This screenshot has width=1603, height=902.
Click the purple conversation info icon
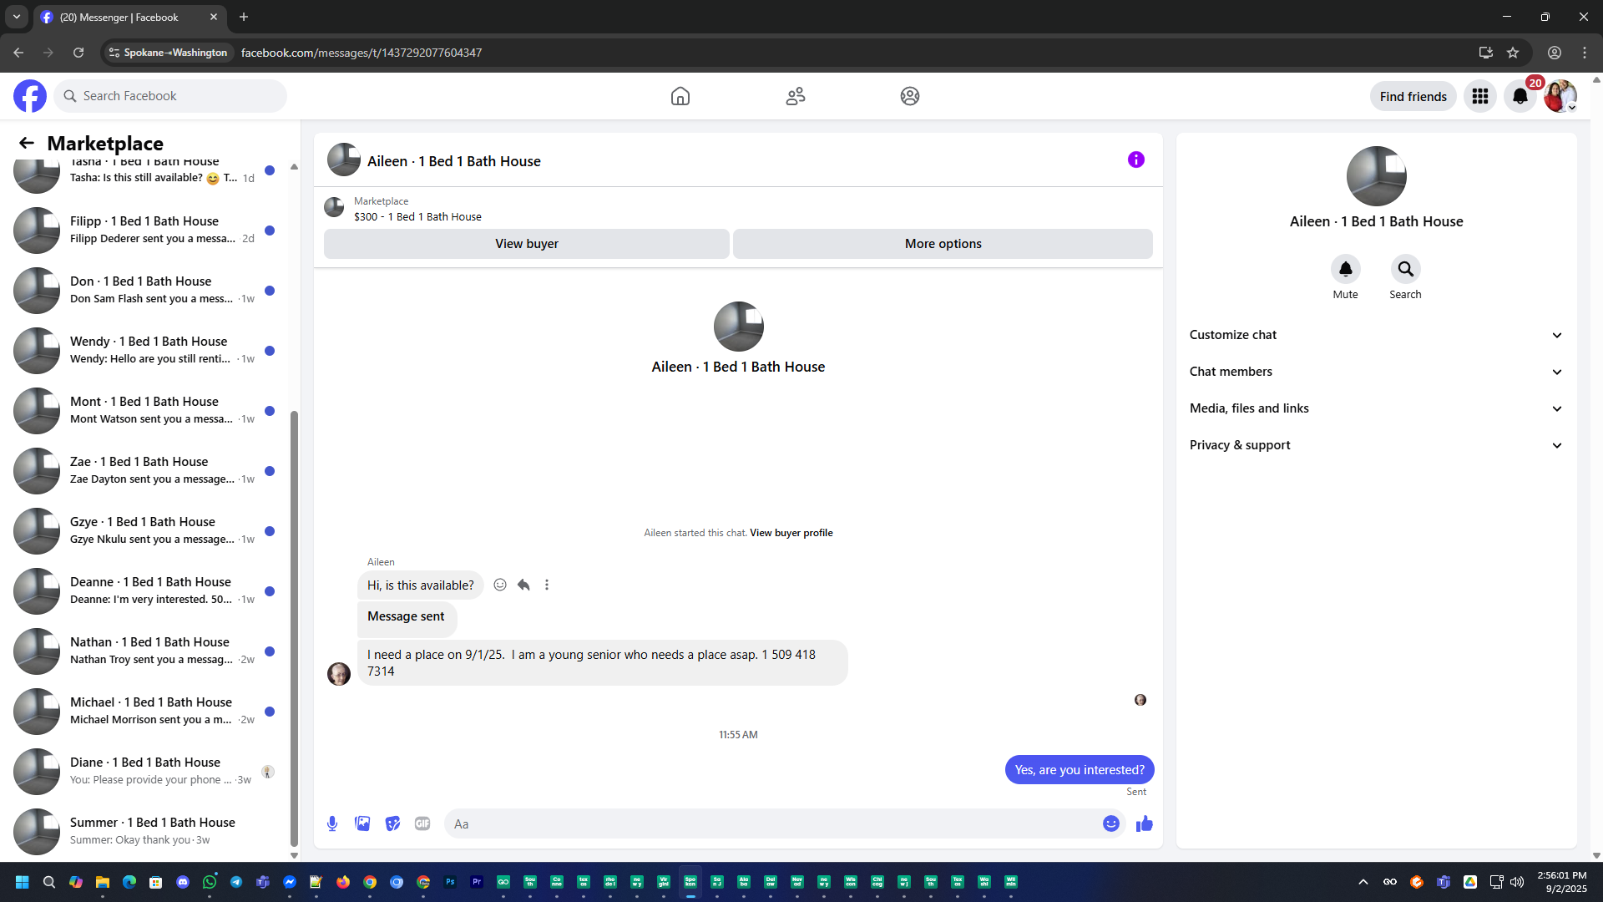pyautogui.click(x=1135, y=160)
